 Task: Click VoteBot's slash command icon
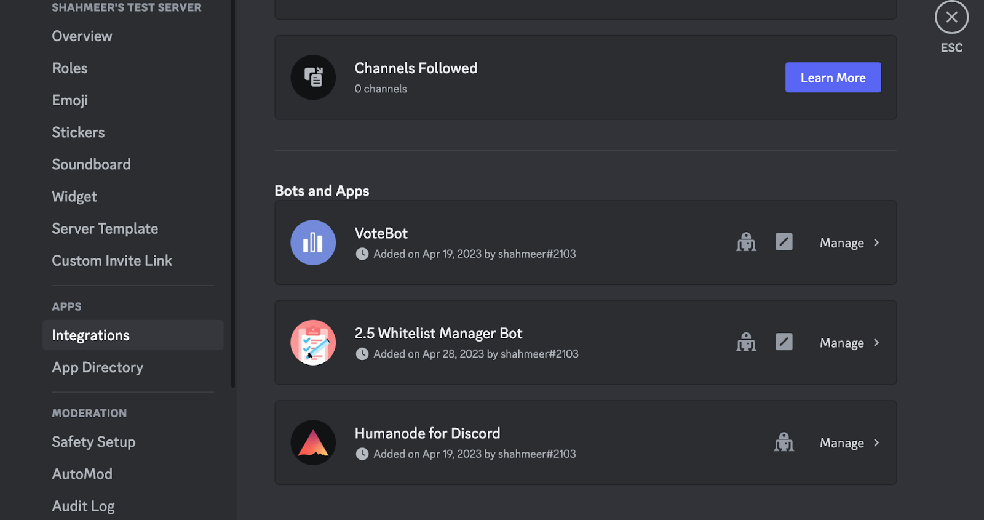(x=784, y=242)
